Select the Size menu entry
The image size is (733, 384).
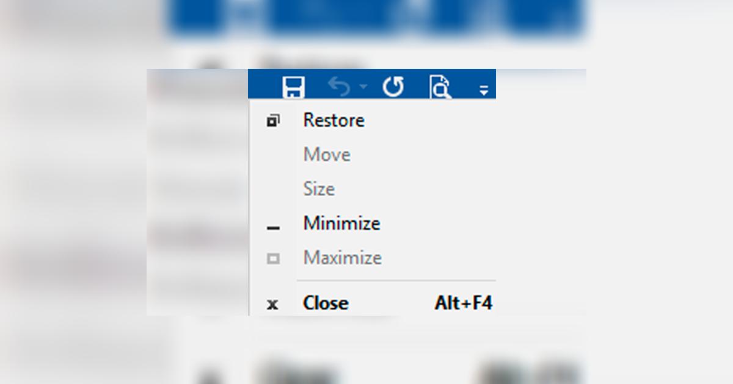click(x=319, y=189)
